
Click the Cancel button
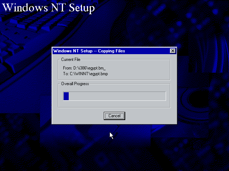(114, 116)
